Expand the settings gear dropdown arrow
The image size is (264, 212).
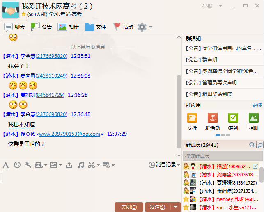[x=151, y=27]
